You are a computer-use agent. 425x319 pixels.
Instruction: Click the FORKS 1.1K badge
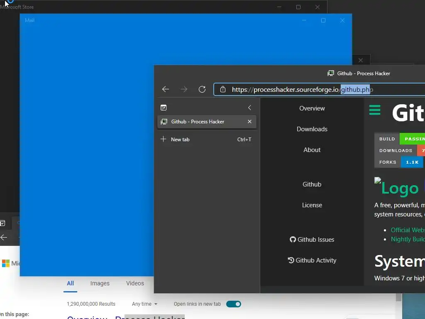click(x=399, y=162)
